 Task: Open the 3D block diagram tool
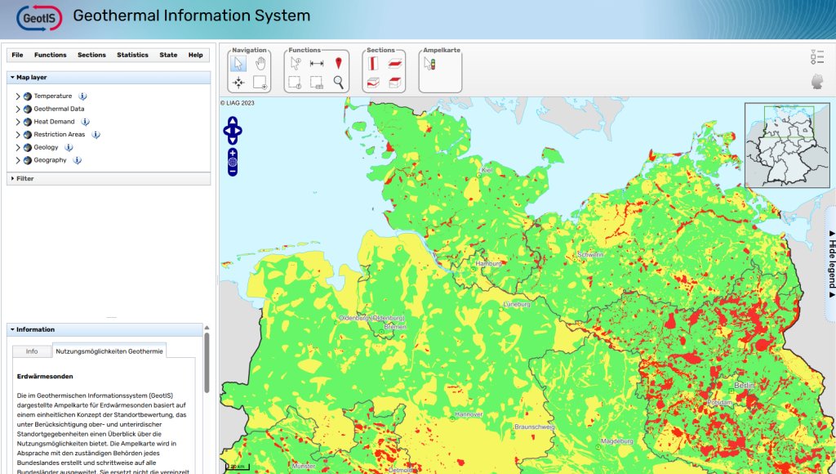(x=394, y=82)
